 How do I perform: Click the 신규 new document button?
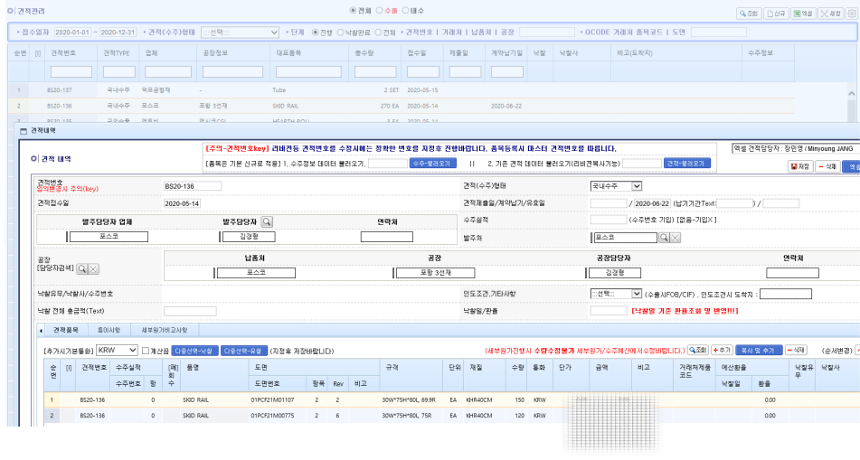coord(776,14)
